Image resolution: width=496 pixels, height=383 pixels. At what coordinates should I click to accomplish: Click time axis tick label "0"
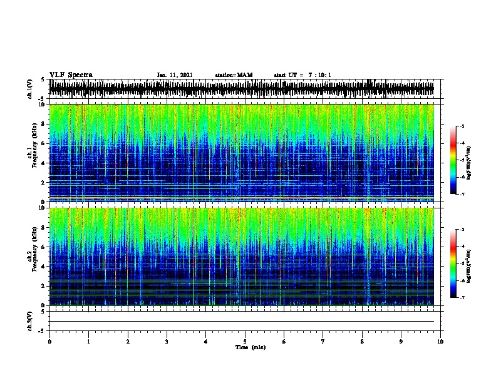point(49,342)
